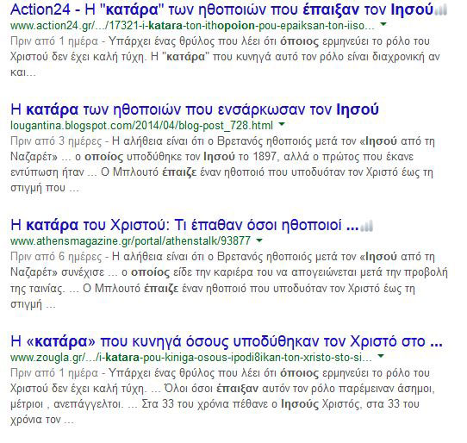Viewport: 467px width, 443px height.
Task: Click the lougantina.blogspot.com green URL
Action: [x=141, y=126]
